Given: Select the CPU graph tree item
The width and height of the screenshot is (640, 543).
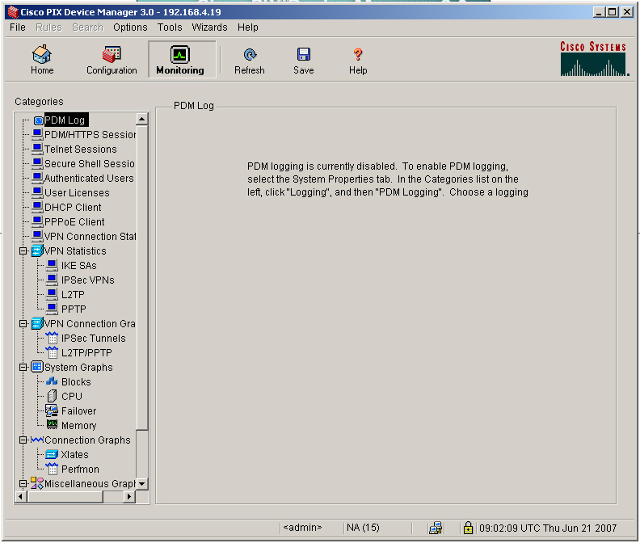Looking at the screenshot, I should tap(71, 396).
